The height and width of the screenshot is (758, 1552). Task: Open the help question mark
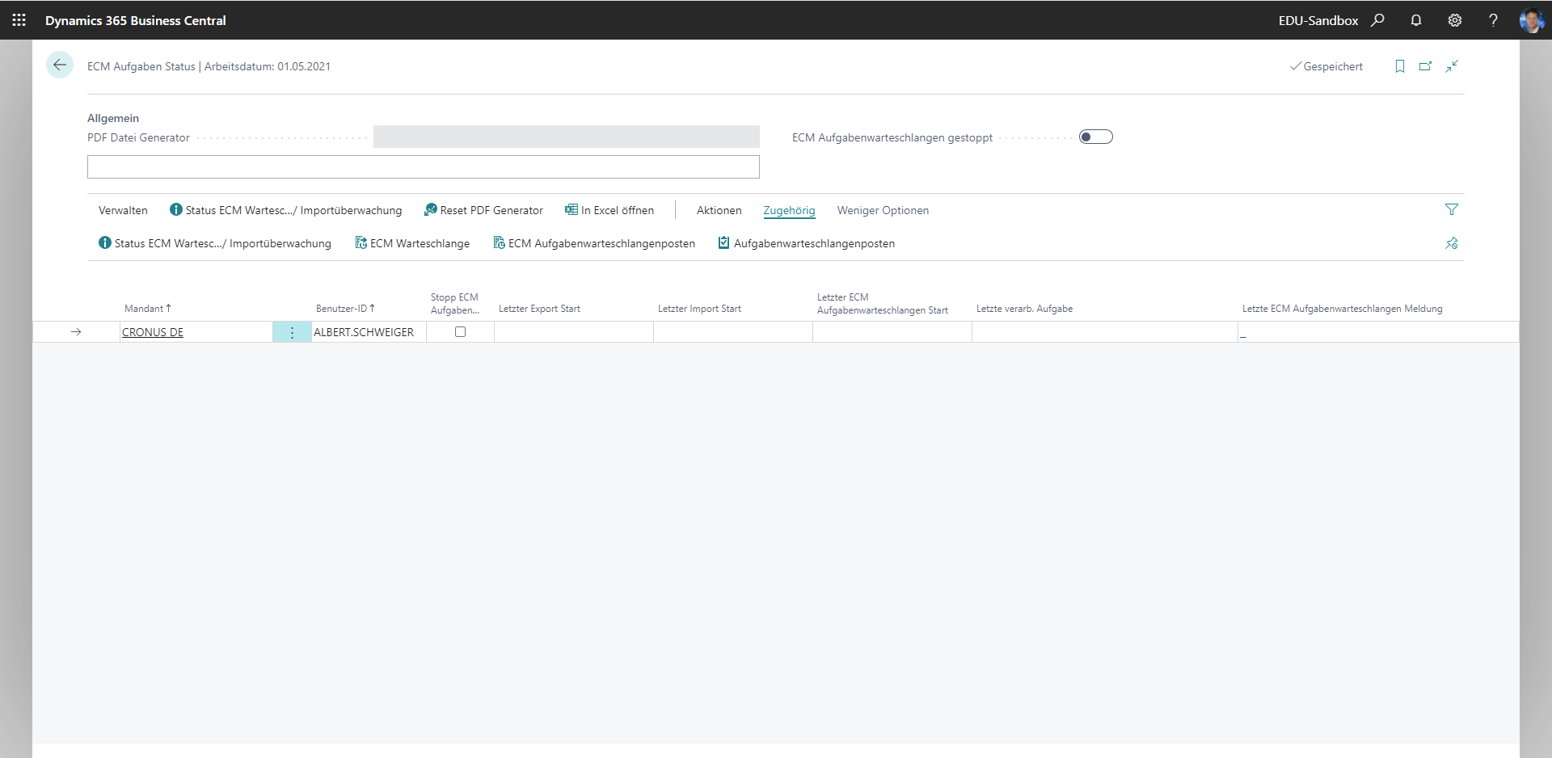point(1493,20)
